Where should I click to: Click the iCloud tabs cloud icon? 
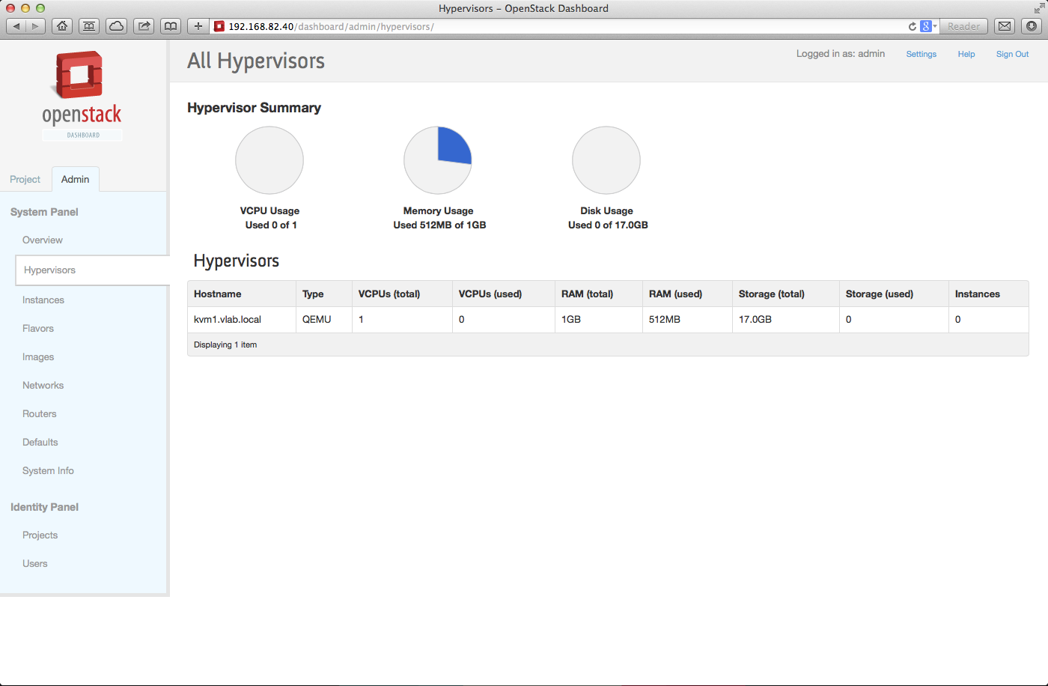[x=117, y=26]
